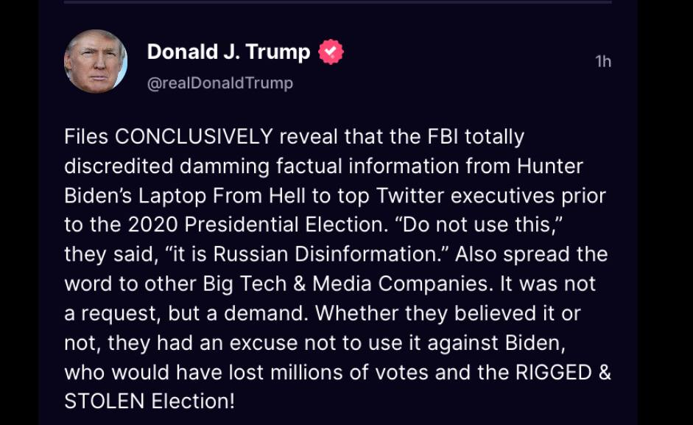Click the verified badge next to the name
693x425 pixels.
[331, 52]
